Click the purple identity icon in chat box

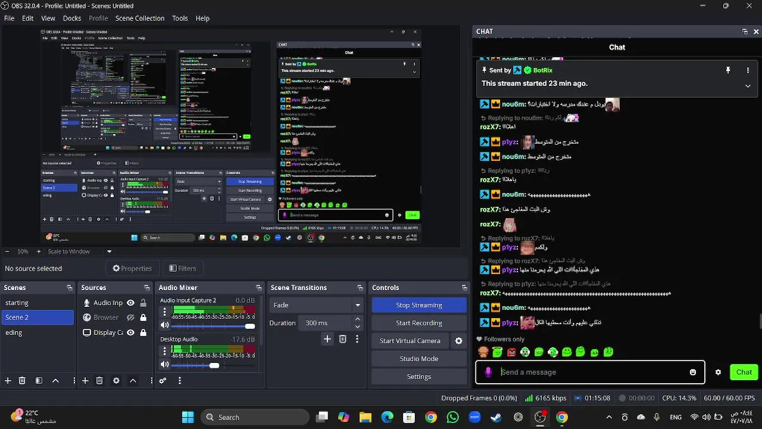click(488, 372)
